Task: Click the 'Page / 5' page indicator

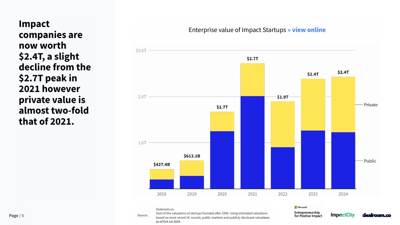Action: click(x=17, y=216)
